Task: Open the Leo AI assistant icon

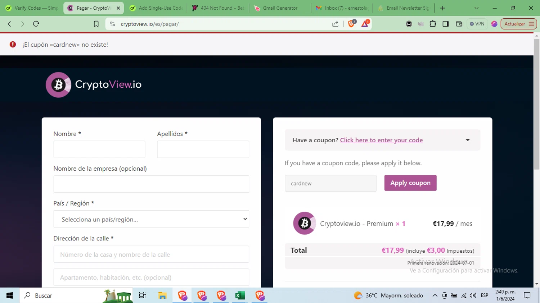Action: click(494, 24)
